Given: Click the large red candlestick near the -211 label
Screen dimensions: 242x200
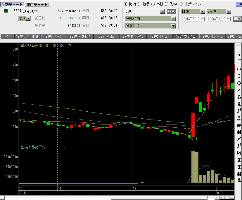Looking at the screenshot, I should click(193, 125).
